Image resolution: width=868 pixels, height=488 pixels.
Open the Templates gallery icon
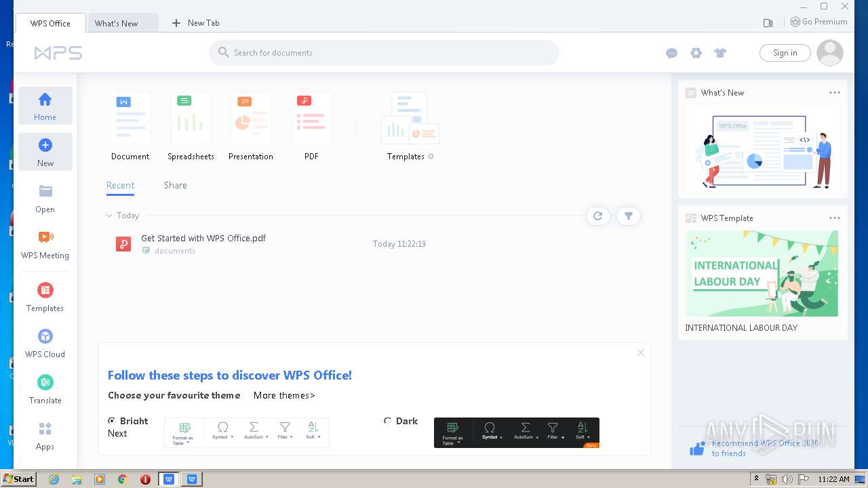click(x=410, y=127)
